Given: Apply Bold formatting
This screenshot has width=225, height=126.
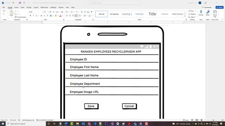Looking at the screenshot, I should [30, 15].
